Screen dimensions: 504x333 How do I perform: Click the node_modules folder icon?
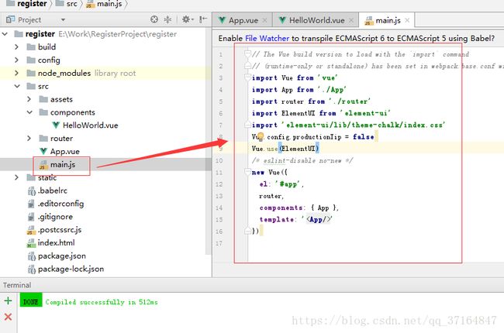click(x=31, y=74)
